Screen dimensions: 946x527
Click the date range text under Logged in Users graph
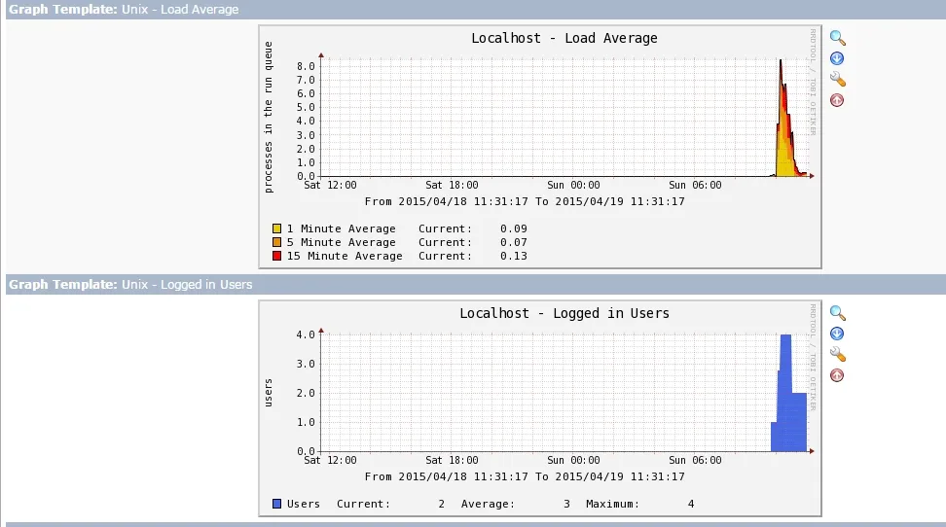525,476
